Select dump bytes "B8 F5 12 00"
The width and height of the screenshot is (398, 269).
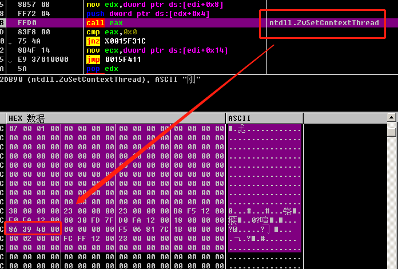[198, 211]
